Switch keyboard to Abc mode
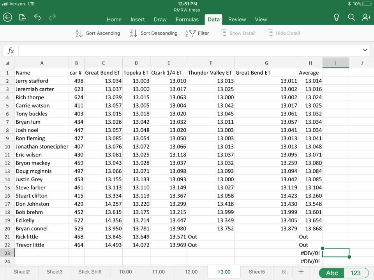The width and height of the screenshot is (374, 280). pyautogui.click(x=332, y=273)
